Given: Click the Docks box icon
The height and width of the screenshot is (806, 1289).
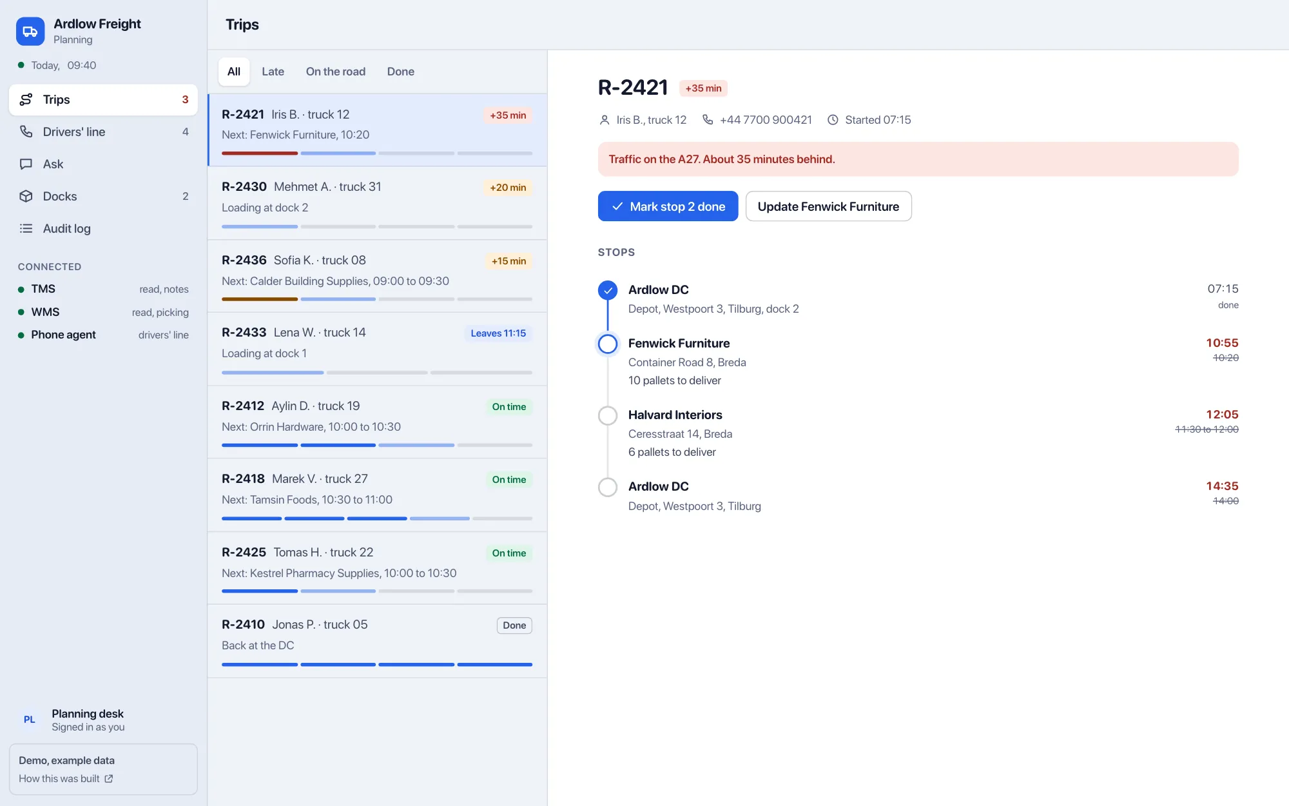Looking at the screenshot, I should [x=26, y=196].
